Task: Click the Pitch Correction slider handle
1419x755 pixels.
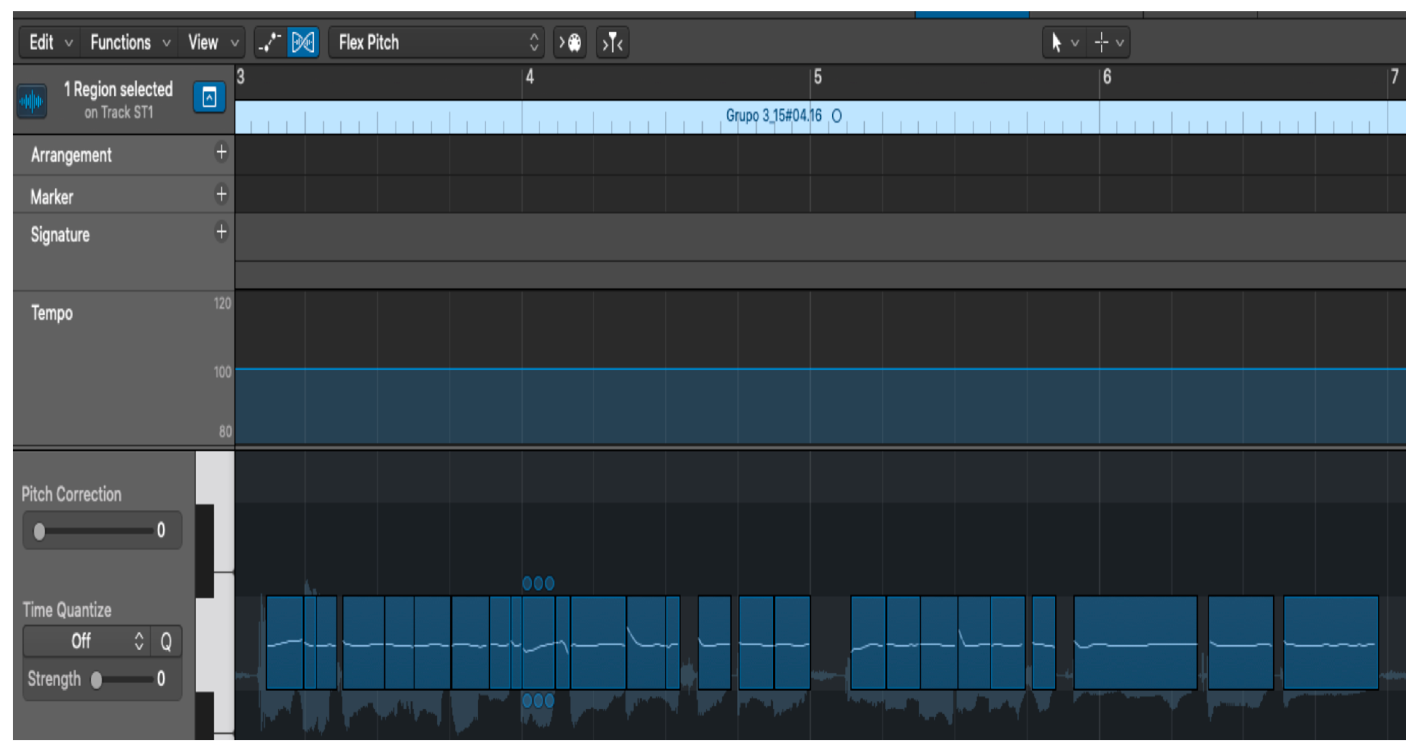Action: [x=39, y=531]
